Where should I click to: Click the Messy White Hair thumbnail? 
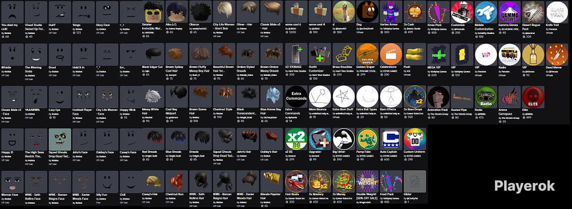coord(153,97)
